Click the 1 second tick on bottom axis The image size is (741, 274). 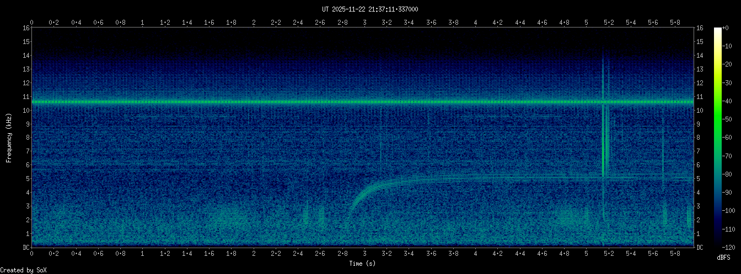coord(143,254)
